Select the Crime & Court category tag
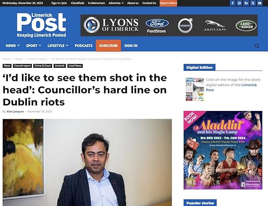Screen dimensions: 268x206 click(x=43, y=66)
